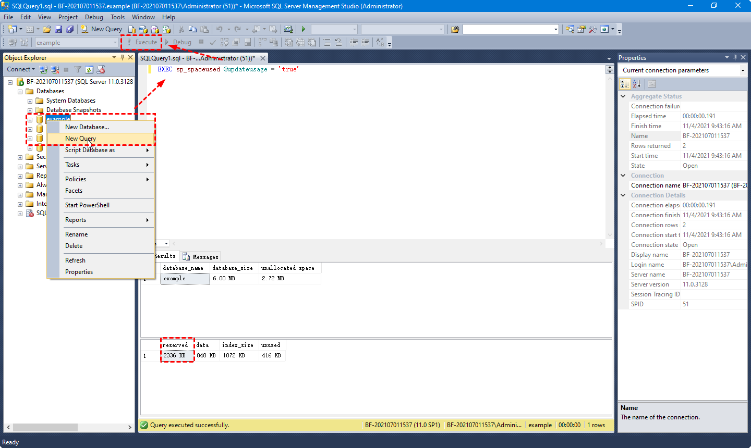Switch to Categorized view in Properties

[625, 83]
